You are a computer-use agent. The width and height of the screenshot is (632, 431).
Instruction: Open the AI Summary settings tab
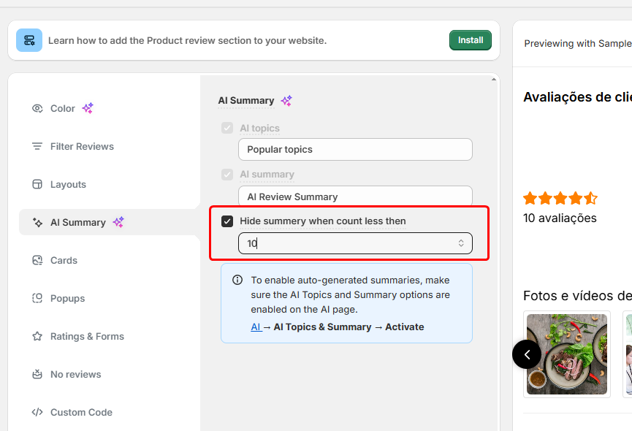(x=78, y=223)
